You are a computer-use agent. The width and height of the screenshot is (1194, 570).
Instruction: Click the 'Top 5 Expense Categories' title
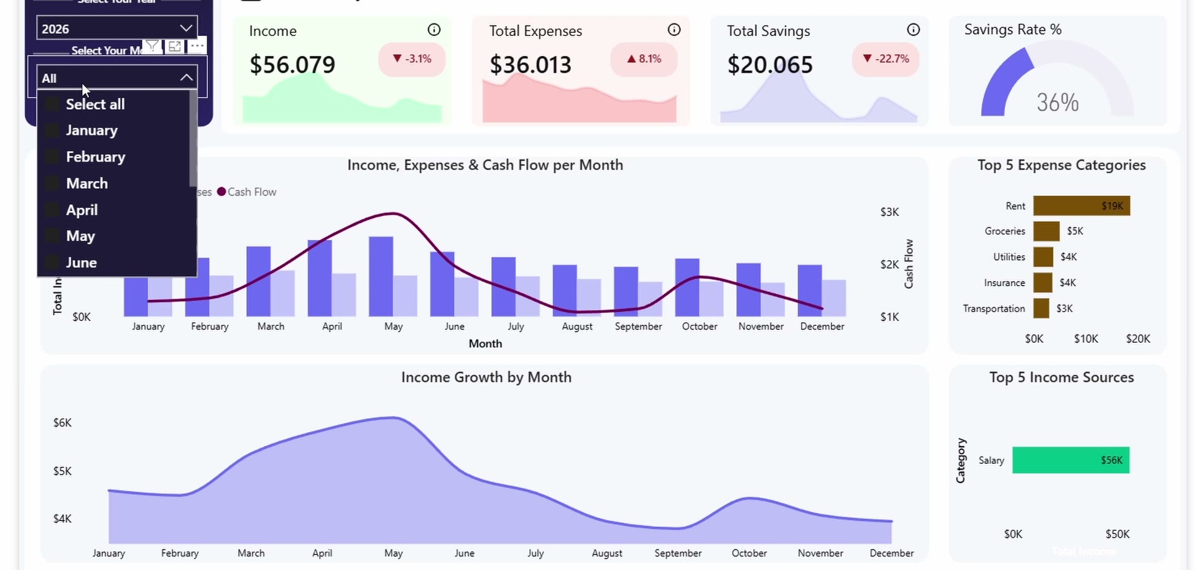1062,165
